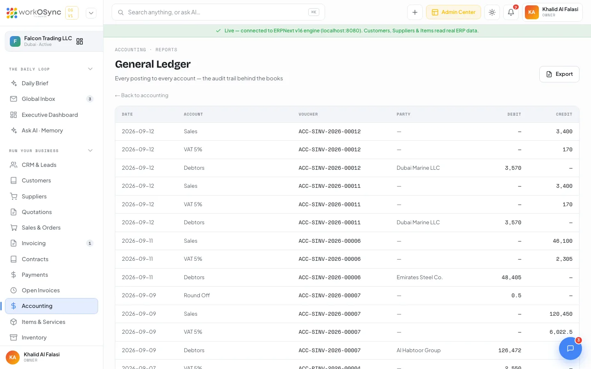
Task: Collapse The Daily Loop section
Action: (90, 69)
